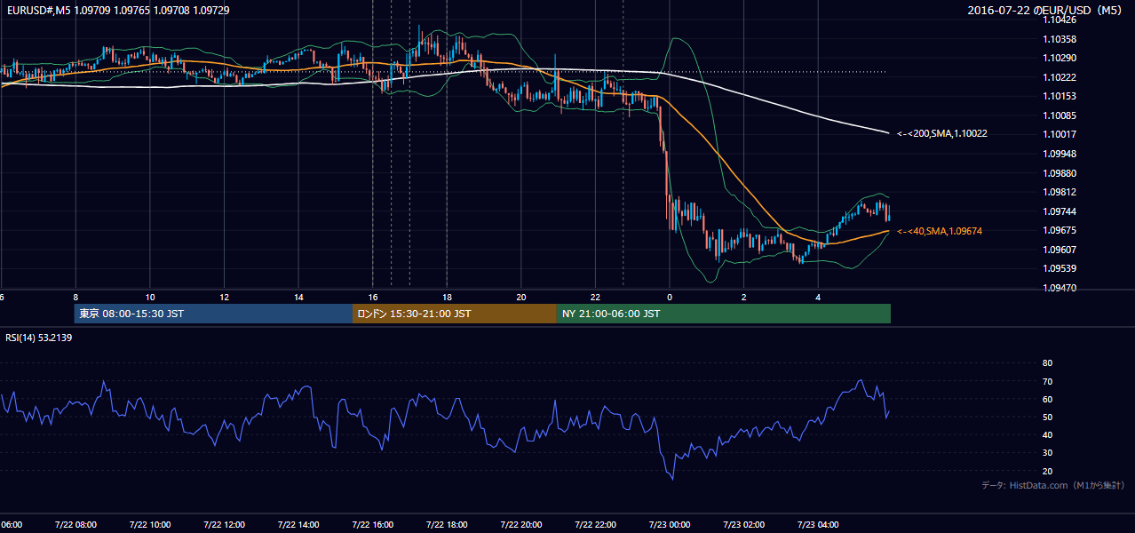
Task: Click the 7/22 10:00 time axis label
Action: pyautogui.click(x=150, y=525)
